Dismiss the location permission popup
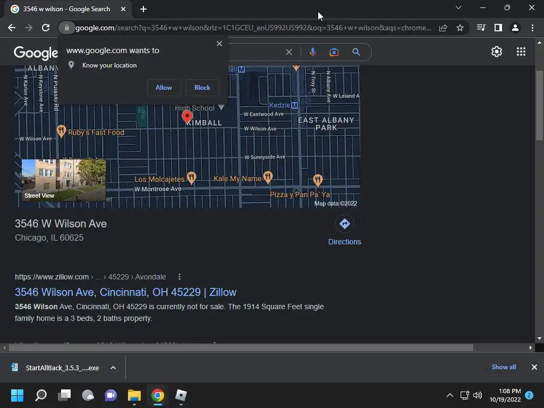The height and width of the screenshot is (408, 544). point(219,44)
